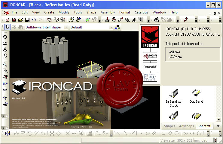Switch to the Shapes catalog tab

(170, 126)
